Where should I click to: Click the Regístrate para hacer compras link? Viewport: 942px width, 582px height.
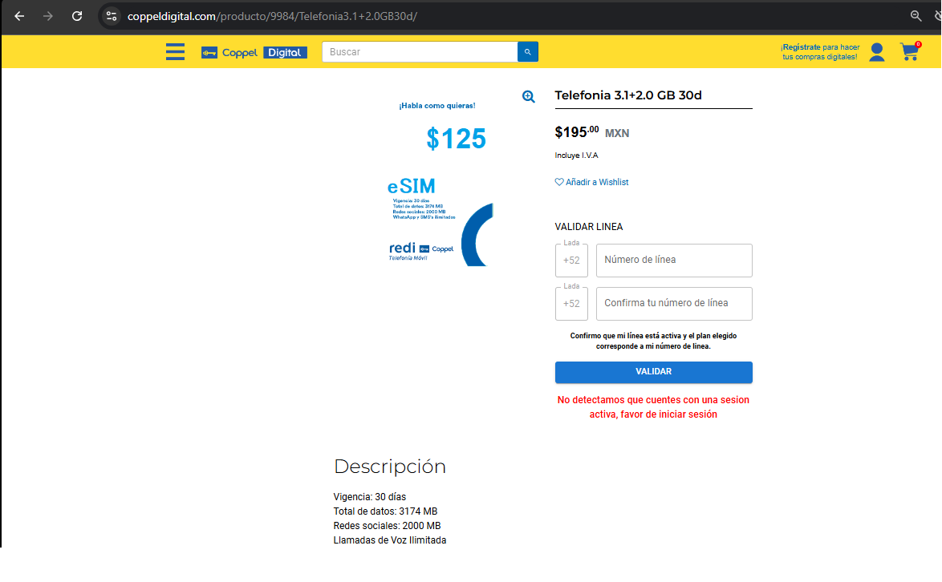(x=819, y=51)
